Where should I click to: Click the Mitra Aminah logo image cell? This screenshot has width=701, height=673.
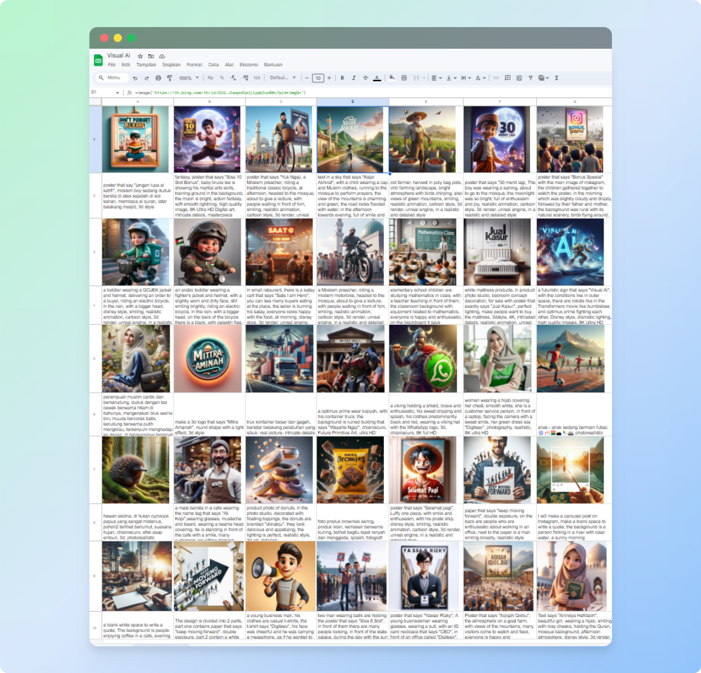tap(209, 358)
